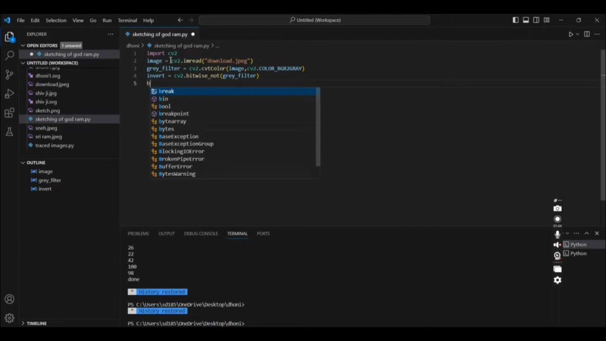The width and height of the screenshot is (606, 341).
Task: Toggle secondary side bar visibility
Action: pyautogui.click(x=536, y=20)
